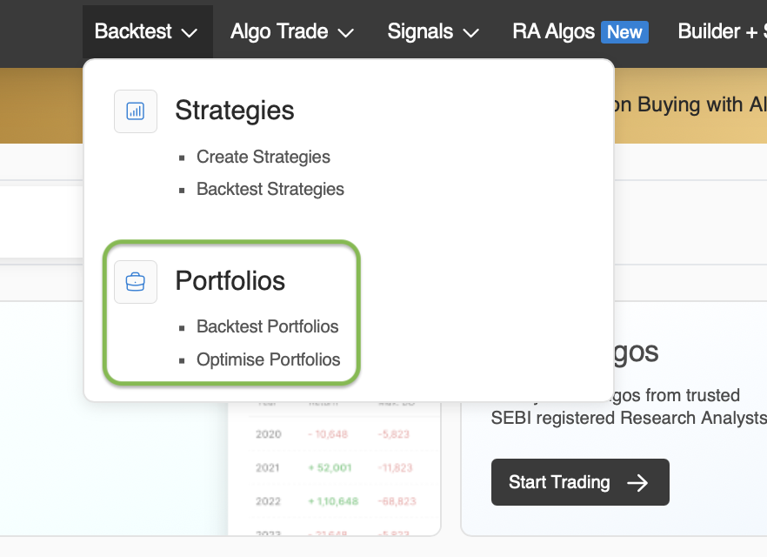Image resolution: width=767 pixels, height=557 pixels.
Task: Click the arrow icon in Start Trading
Action: pyautogui.click(x=637, y=482)
